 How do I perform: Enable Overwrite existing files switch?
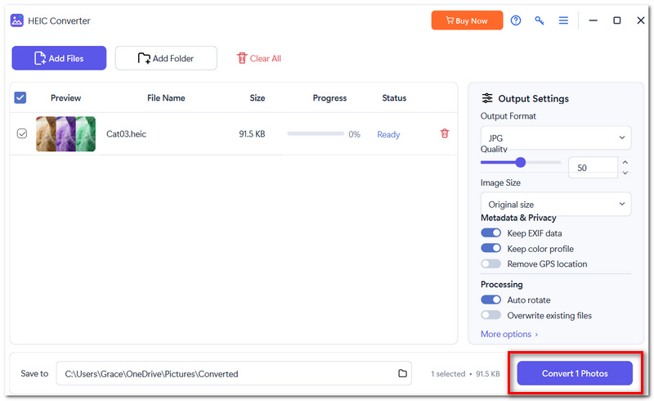491,315
